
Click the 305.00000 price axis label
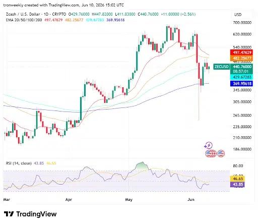242,102
